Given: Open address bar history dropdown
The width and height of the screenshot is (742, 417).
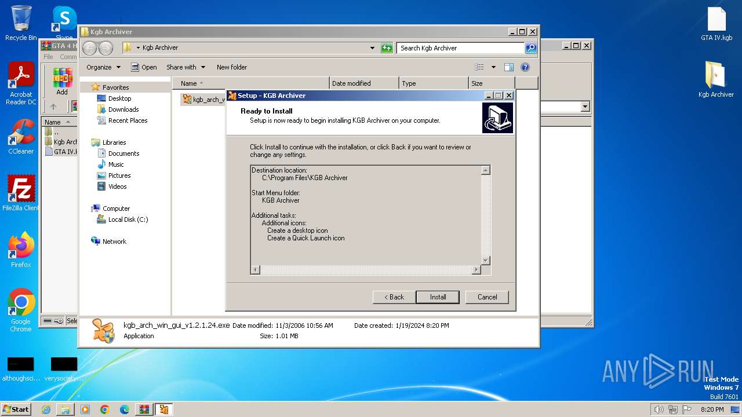Looking at the screenshot, I should (372, 48).
